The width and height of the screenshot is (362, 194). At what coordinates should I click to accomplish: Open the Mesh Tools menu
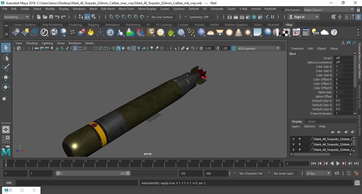[x=126, y=9]
